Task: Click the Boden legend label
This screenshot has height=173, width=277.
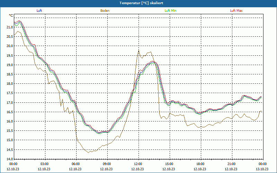Action: [105, 11]
